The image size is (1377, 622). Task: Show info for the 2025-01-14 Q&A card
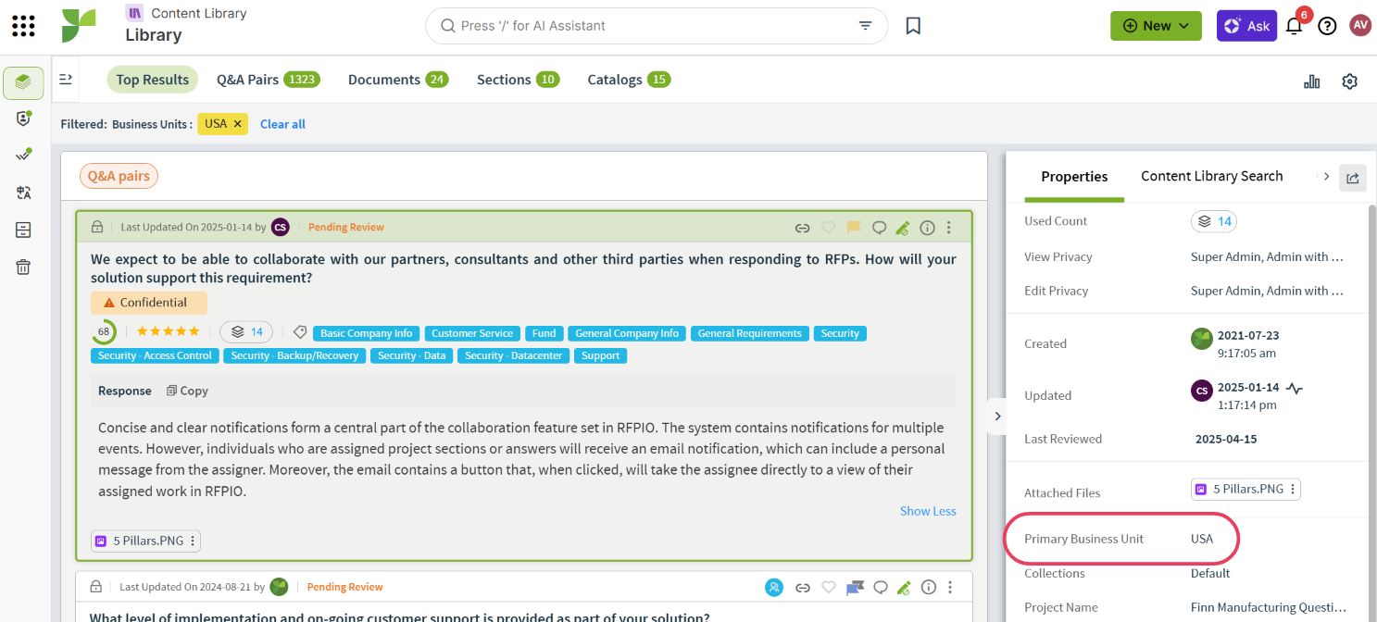pos(927,228)
